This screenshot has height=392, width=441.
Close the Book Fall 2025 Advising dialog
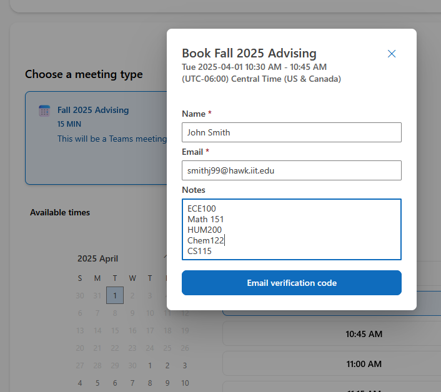392,54
